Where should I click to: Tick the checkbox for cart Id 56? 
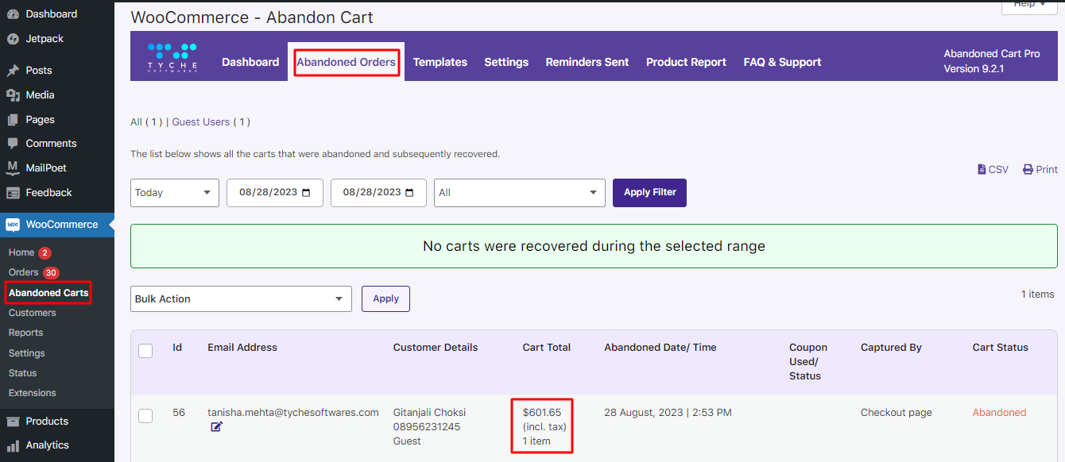[145, 416]
